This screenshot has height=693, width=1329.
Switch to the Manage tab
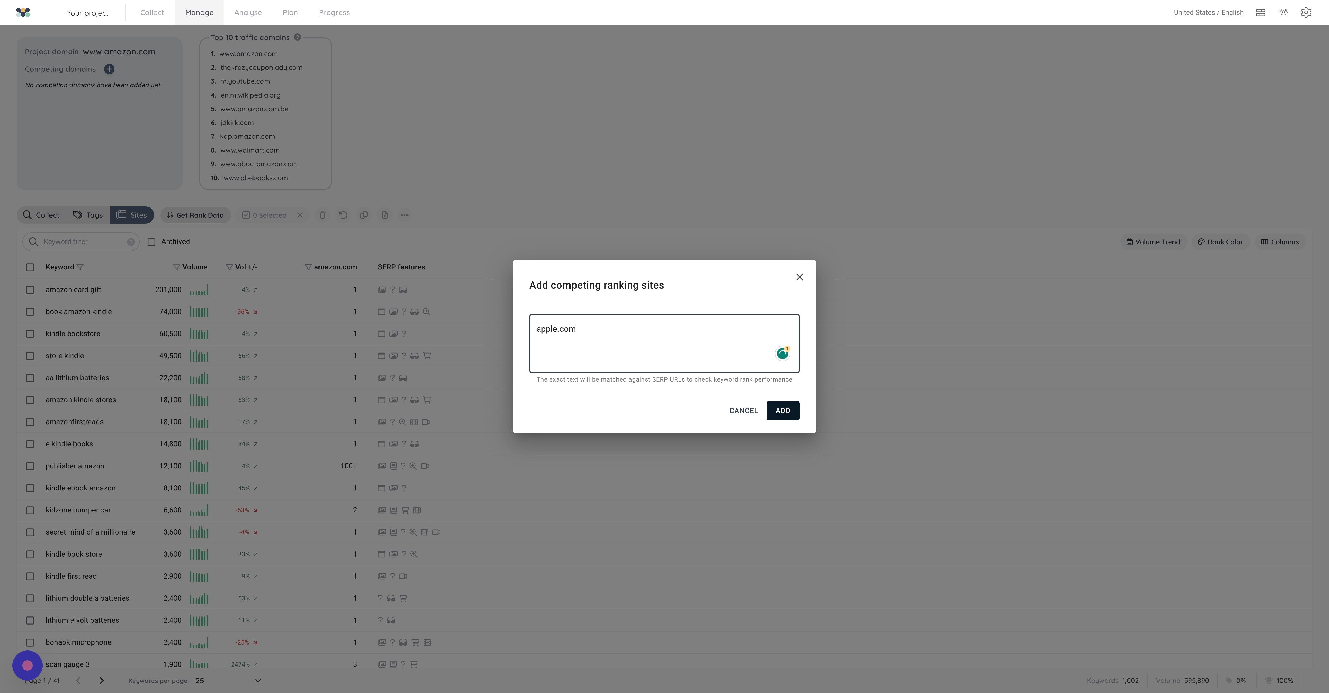point(199,12)
